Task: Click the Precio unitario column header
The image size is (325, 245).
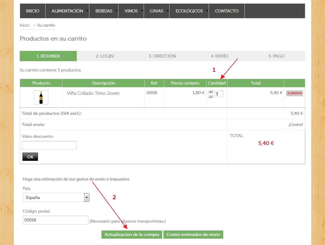Action: 185,83
